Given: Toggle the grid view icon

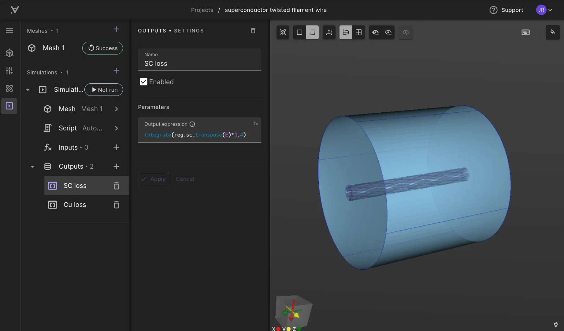Looking at the screenshot, I should 358,32.
